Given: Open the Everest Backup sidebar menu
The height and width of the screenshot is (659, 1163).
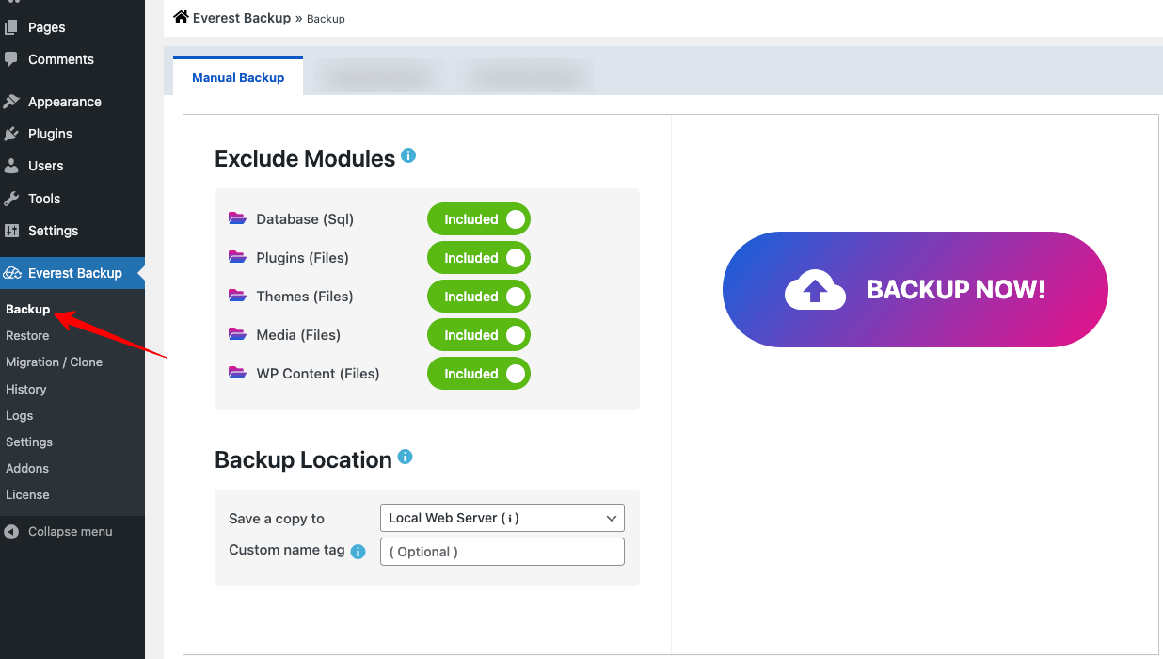Looking at the screenshot, I should tap(72, 273).
